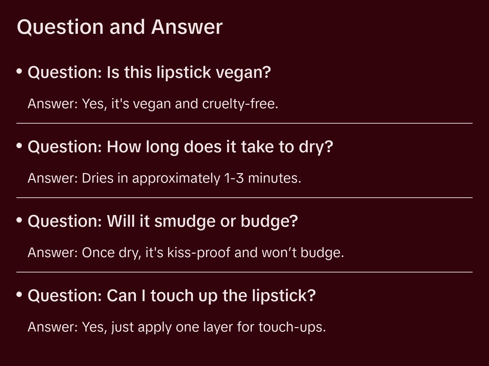The width and height of the screenshot is (489, 366).
Task: Click the "Question and Answer" heading
Action: tap(120, 27)
